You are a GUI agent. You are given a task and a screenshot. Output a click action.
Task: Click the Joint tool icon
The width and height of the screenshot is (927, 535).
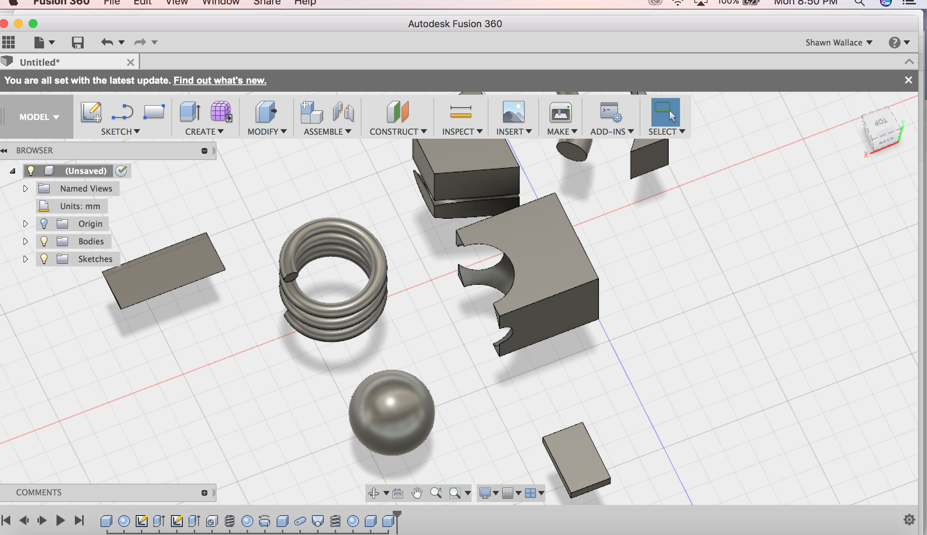(x=343, y=112)
